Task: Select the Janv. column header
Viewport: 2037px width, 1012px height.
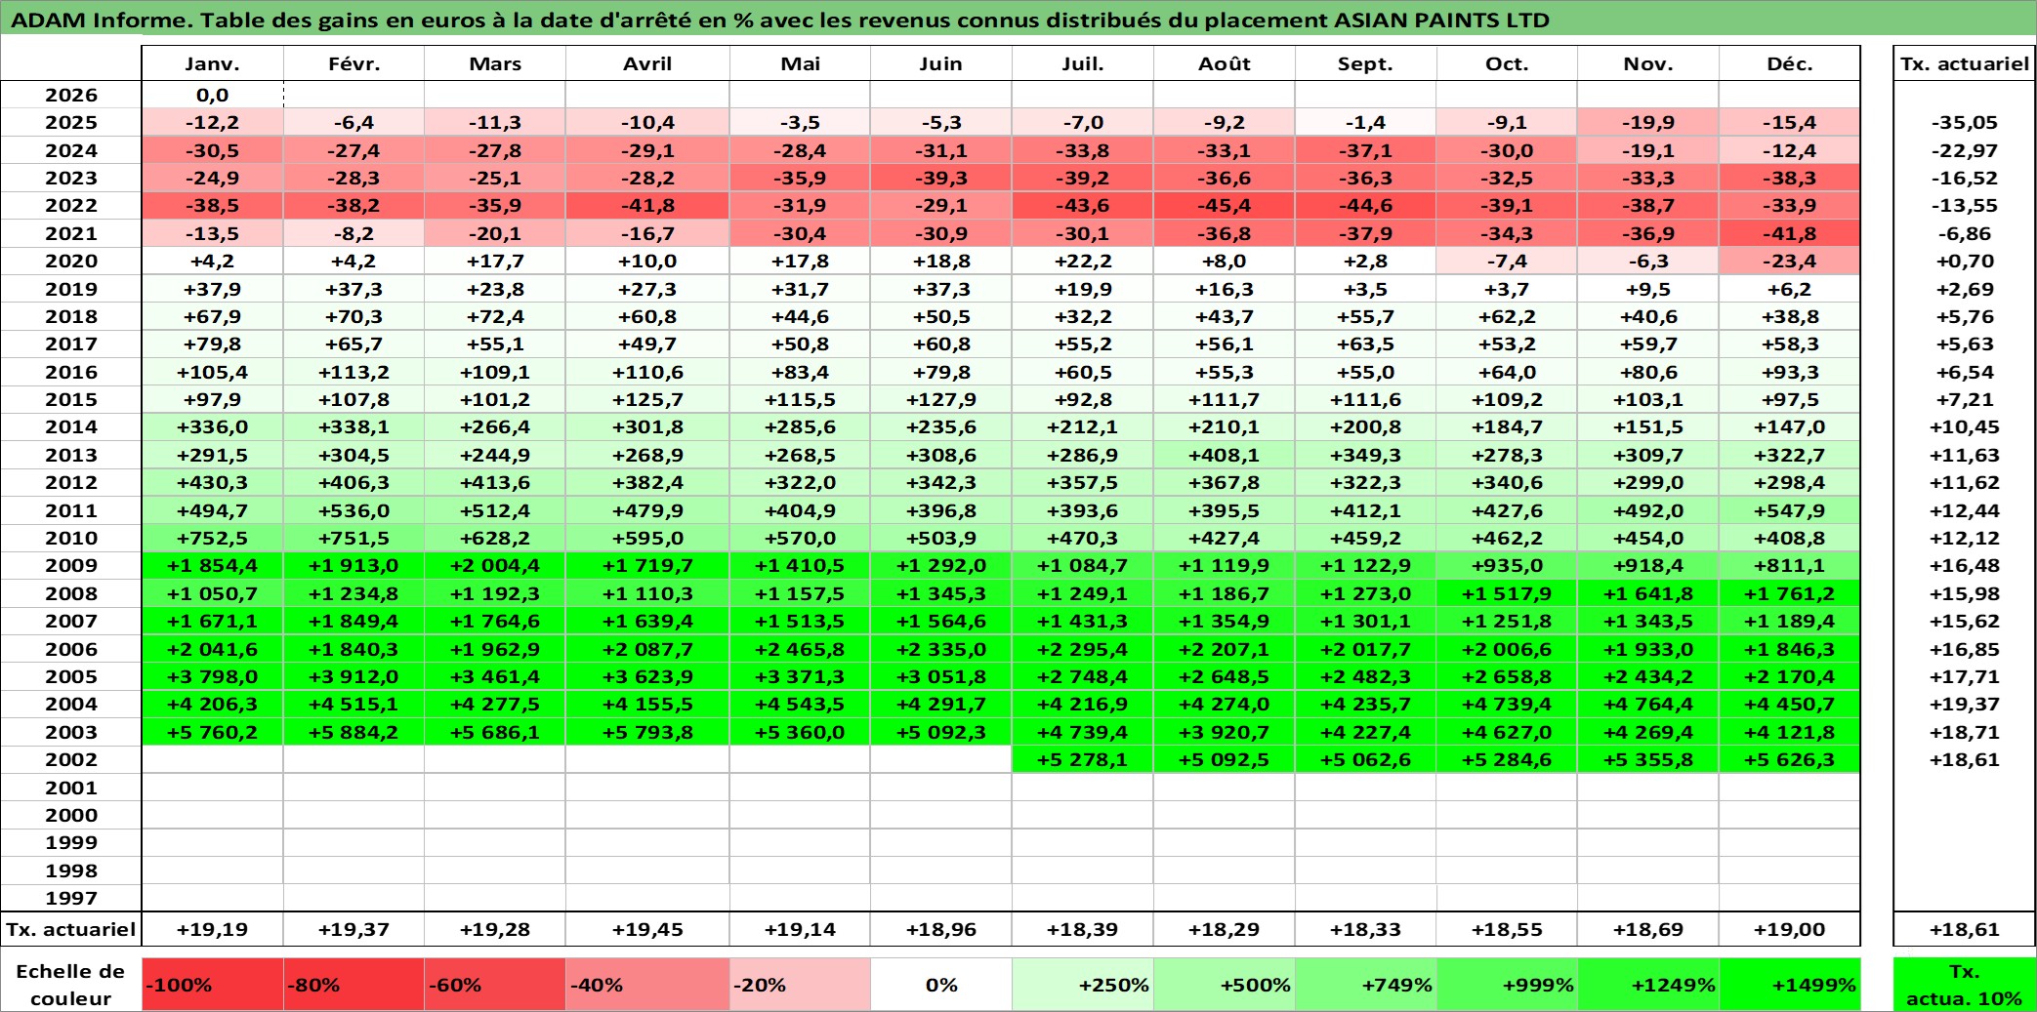Action: click(212, 63)
